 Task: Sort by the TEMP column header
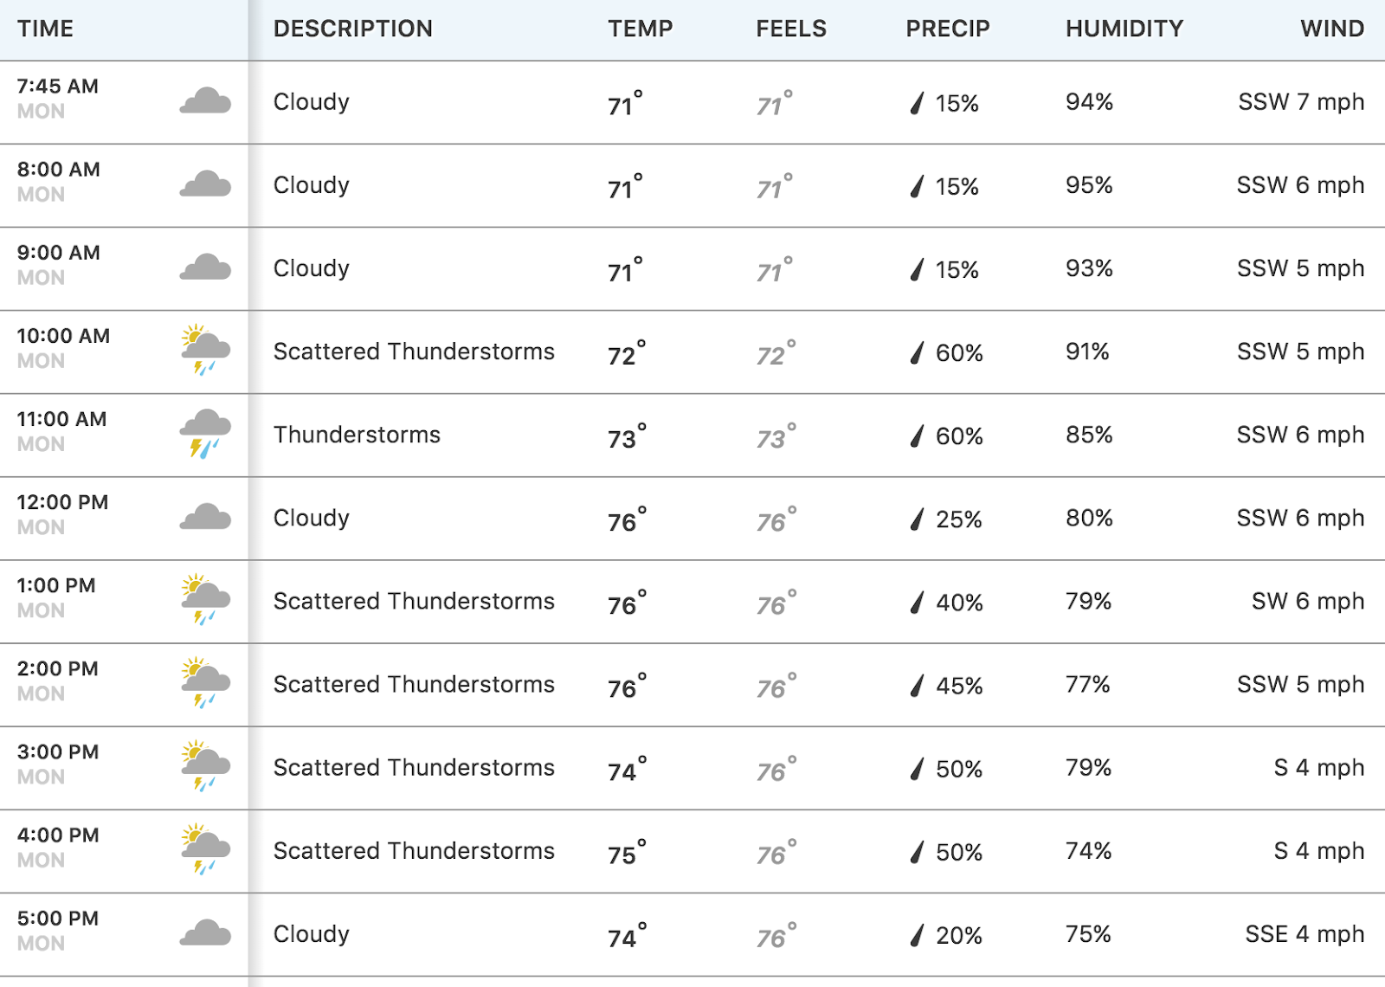click(640, 29)
